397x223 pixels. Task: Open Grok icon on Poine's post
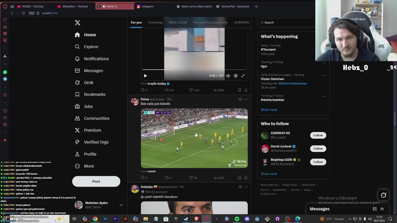click(x=240, y=99)
